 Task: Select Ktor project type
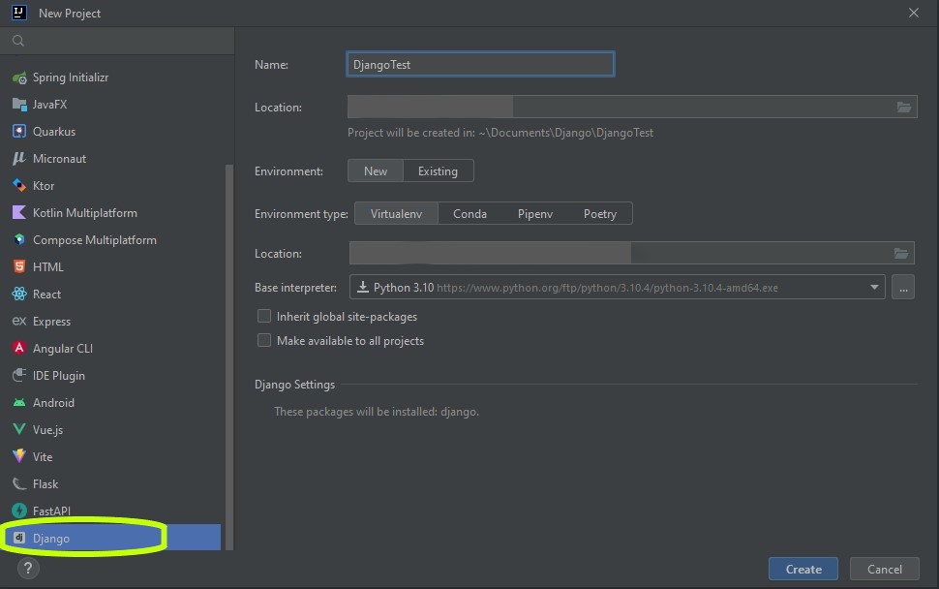tap(44, 186)
